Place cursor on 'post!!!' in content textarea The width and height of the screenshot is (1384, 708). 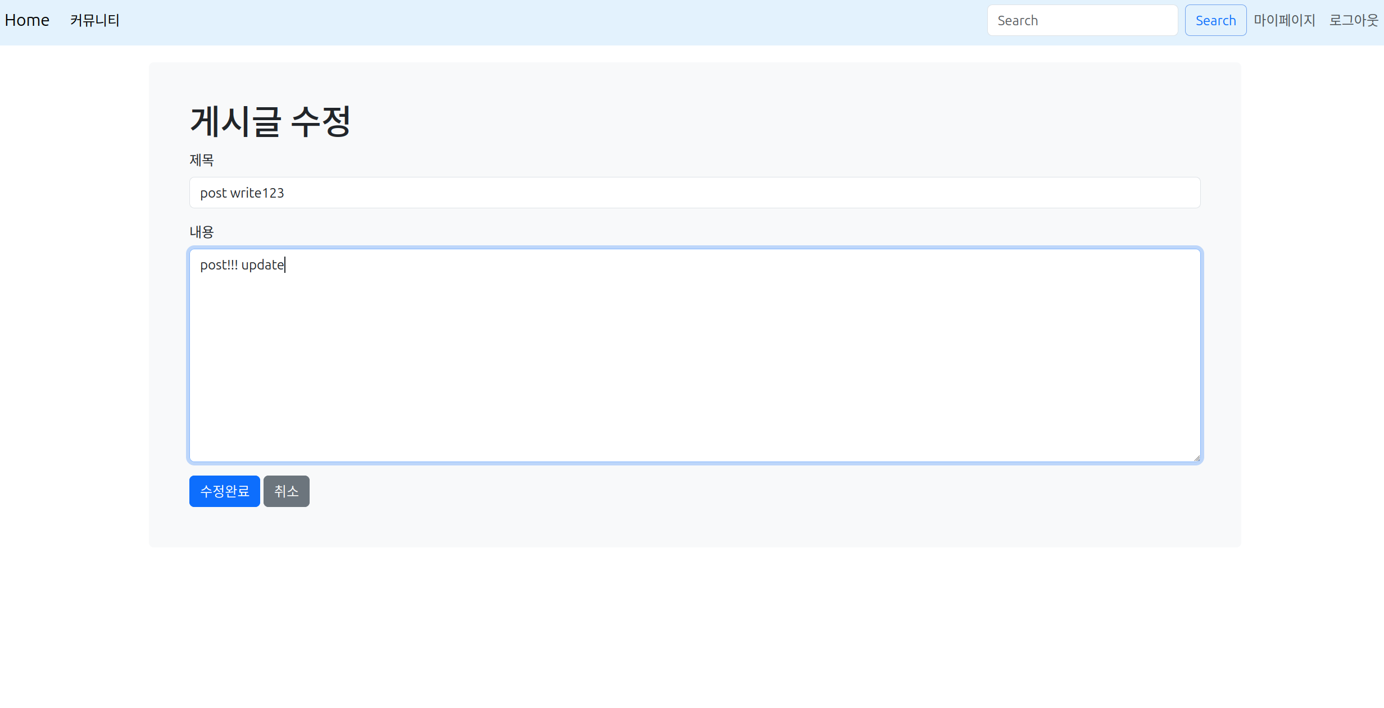(x=218, y=265)
